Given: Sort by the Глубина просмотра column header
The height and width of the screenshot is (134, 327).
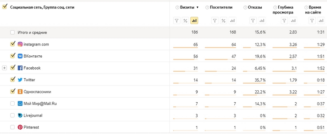Looking at the screenshot, I should pyautogui.click(x=283, y=10).
